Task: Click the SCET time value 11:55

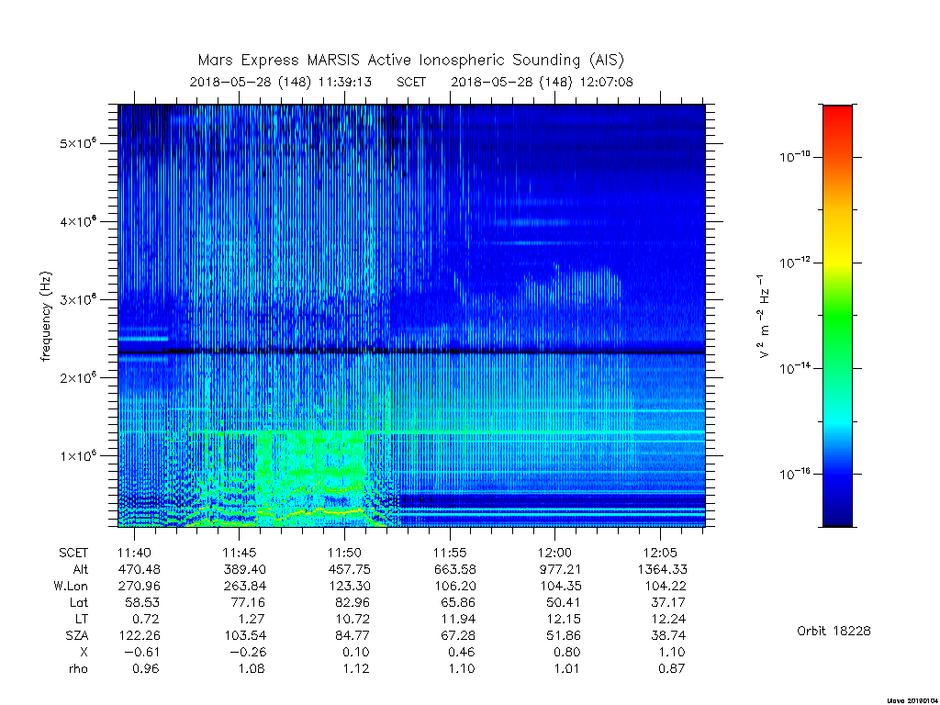Action: pyautogui.click(x=450, y=552)
